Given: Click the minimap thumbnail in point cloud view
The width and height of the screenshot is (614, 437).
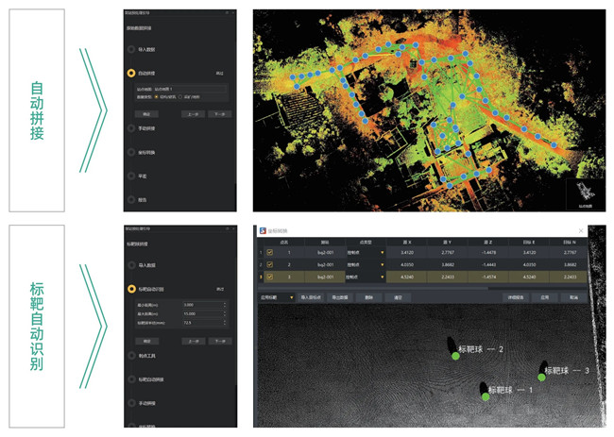Looking at the screenshot, I should click(x=585, y=193).
